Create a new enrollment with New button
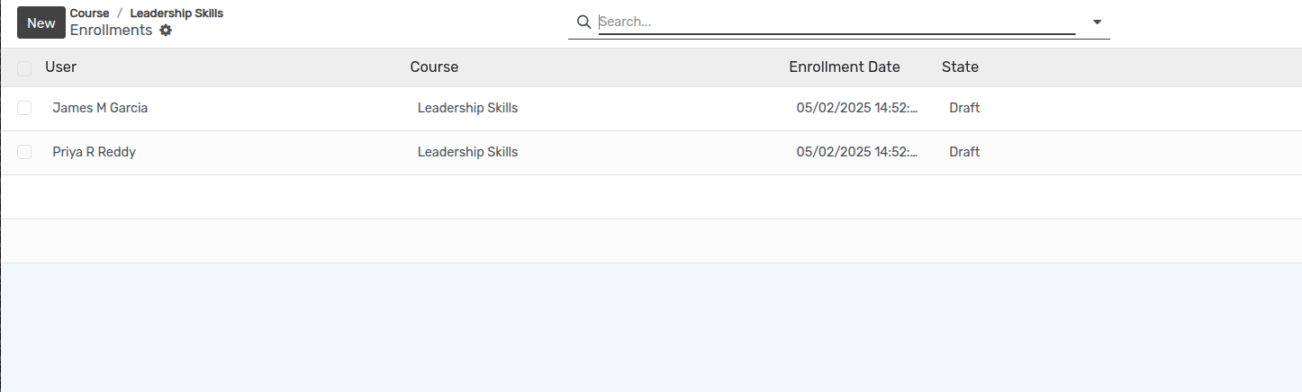 41,22
